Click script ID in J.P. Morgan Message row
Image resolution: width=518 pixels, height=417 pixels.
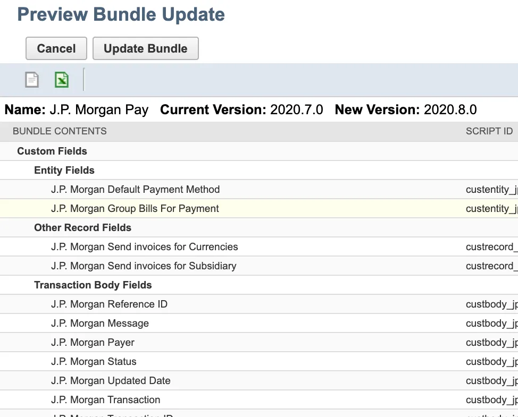coord(491,324)
